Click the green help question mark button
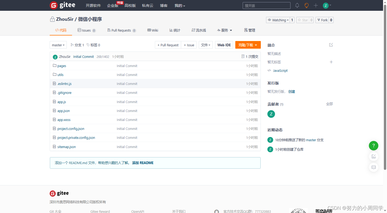Screen dimensions: 387x213 [374, 146]
